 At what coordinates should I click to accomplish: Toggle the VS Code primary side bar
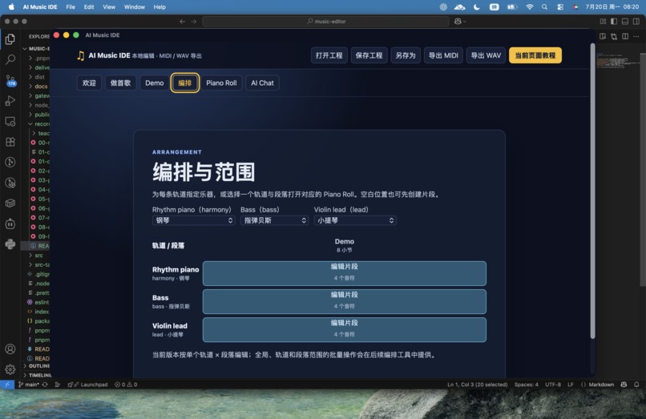614,22
